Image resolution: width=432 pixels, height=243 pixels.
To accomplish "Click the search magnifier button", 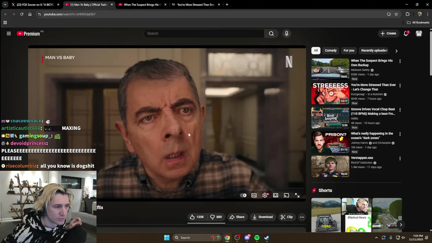I will (x=271, y=33).
